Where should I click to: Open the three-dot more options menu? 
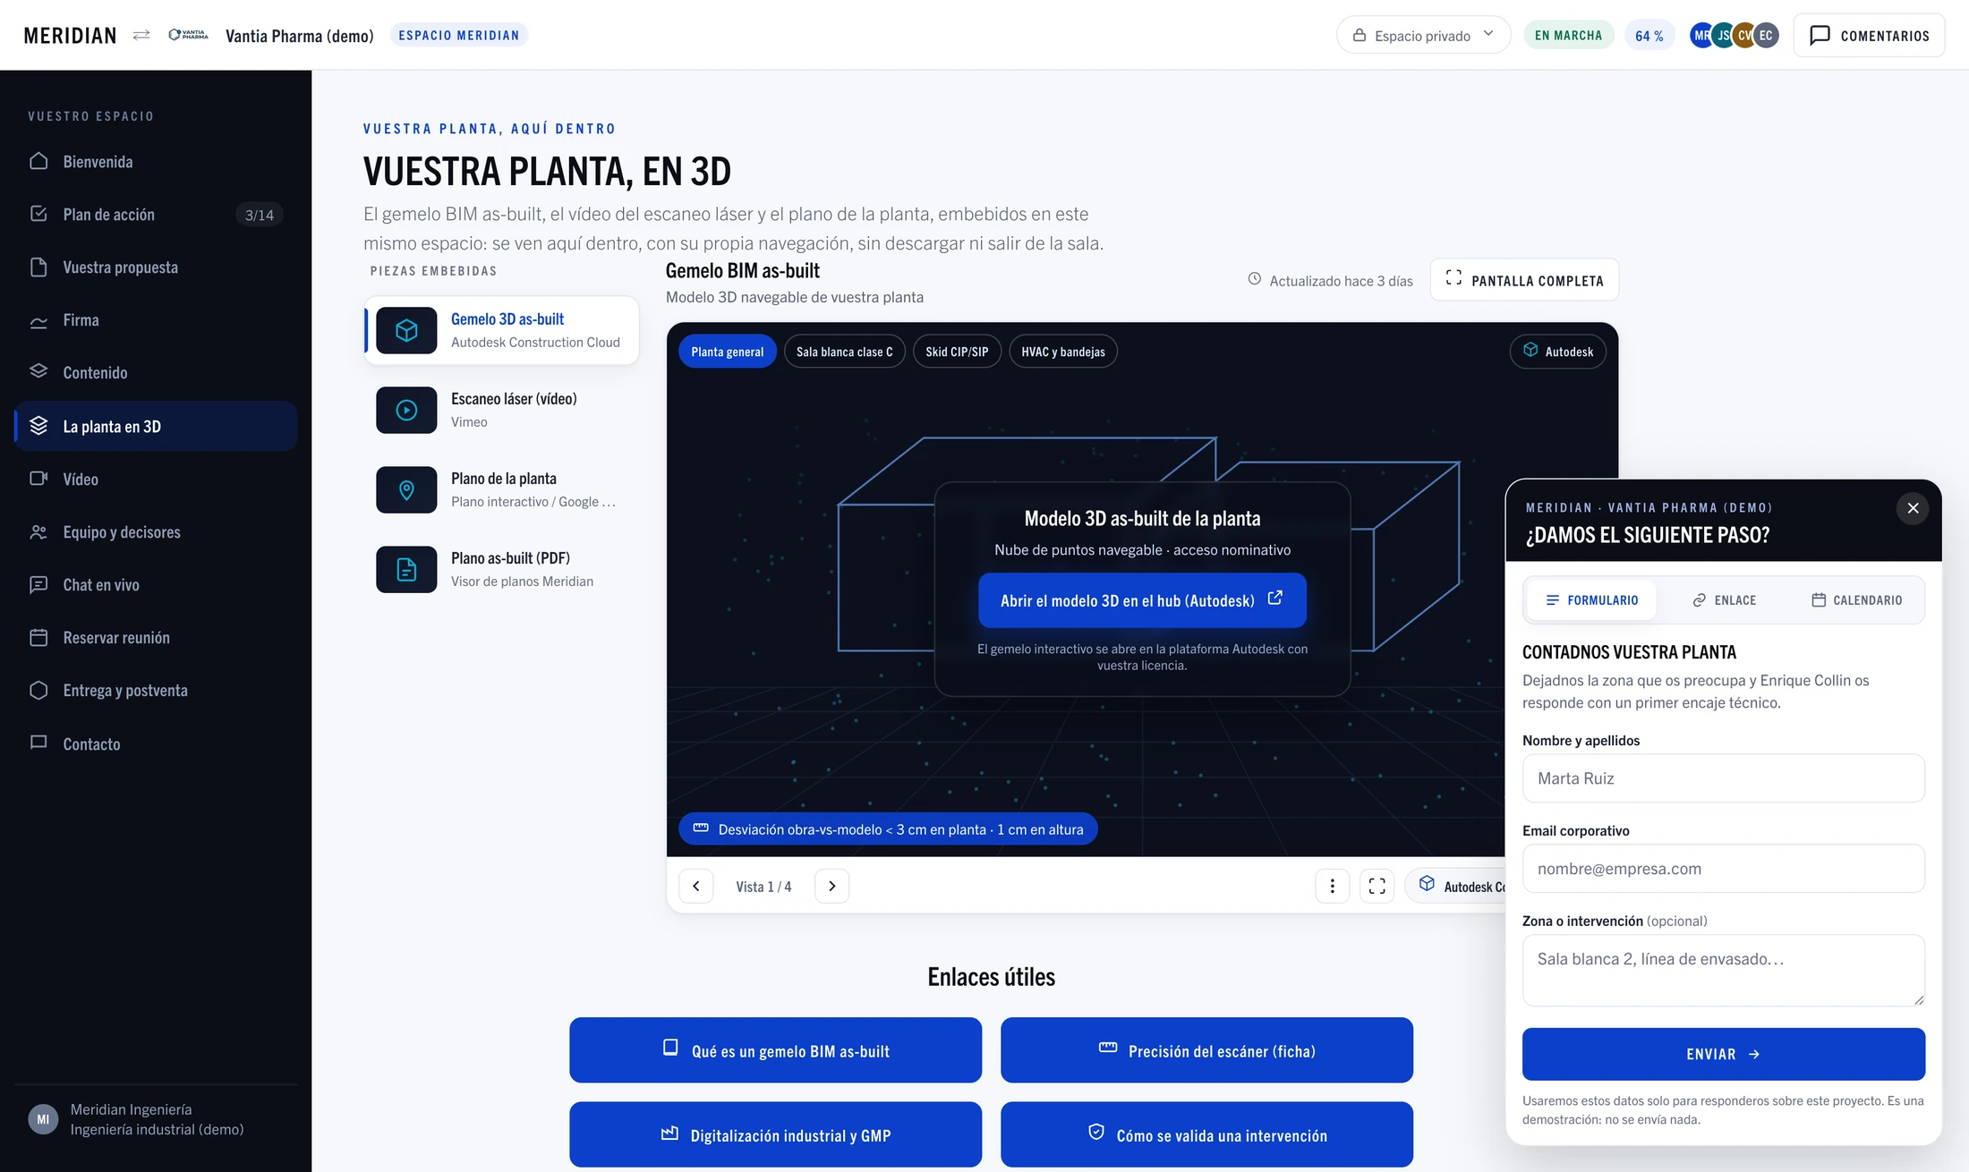1333,886
